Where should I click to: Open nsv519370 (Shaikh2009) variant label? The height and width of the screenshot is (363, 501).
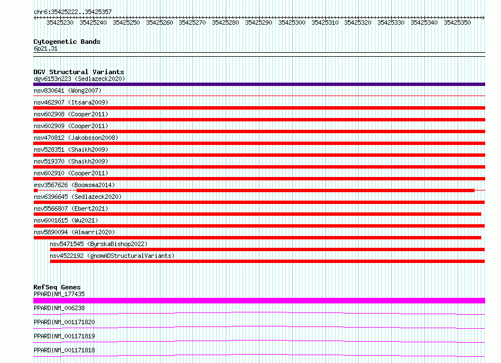tap(71, 161)
